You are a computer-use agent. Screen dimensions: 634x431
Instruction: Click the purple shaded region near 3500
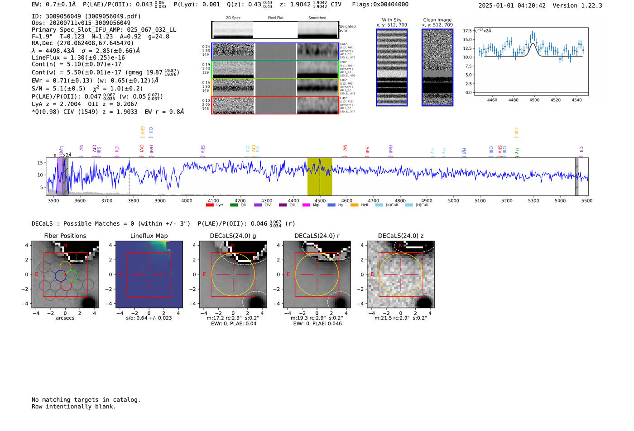60,176
